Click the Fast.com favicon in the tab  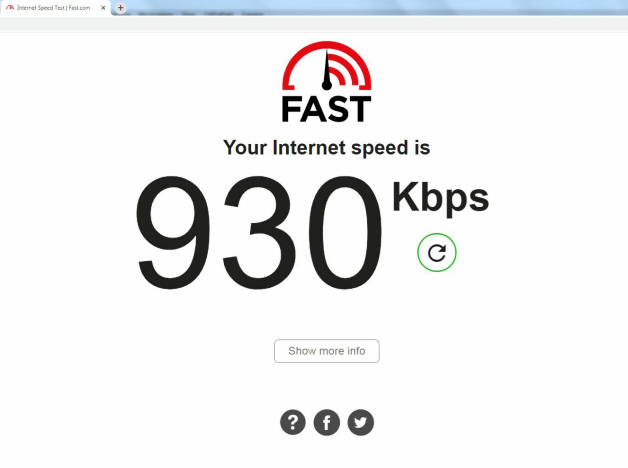coord(10,8)
